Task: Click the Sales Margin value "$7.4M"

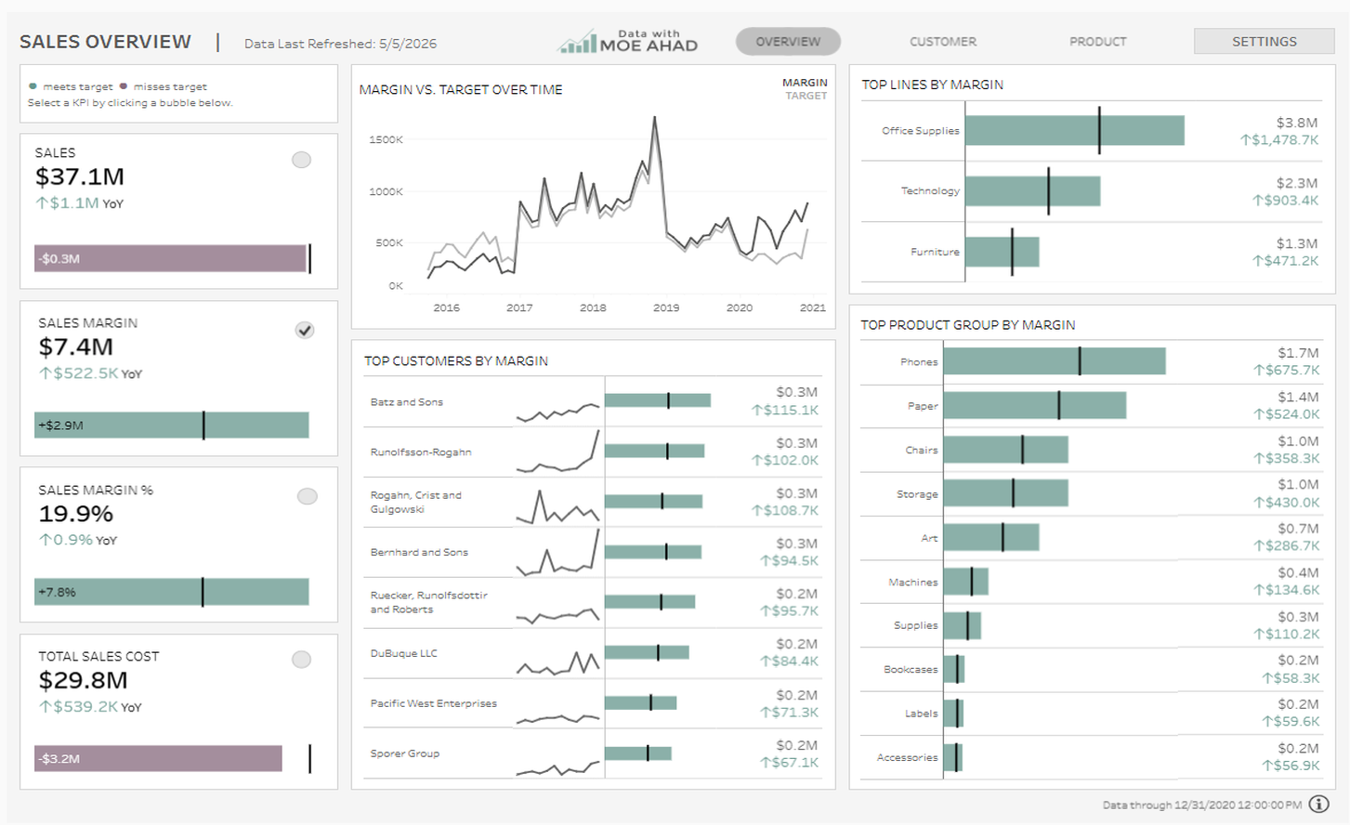Action: tap(76, 347)
